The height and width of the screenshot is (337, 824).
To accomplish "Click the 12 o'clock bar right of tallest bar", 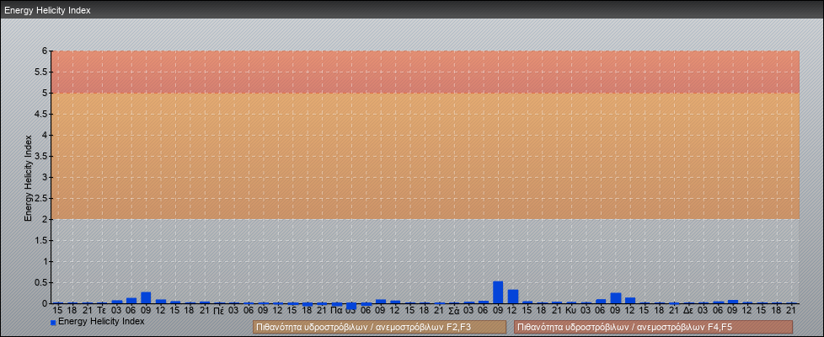I will [x=512, y=297].
